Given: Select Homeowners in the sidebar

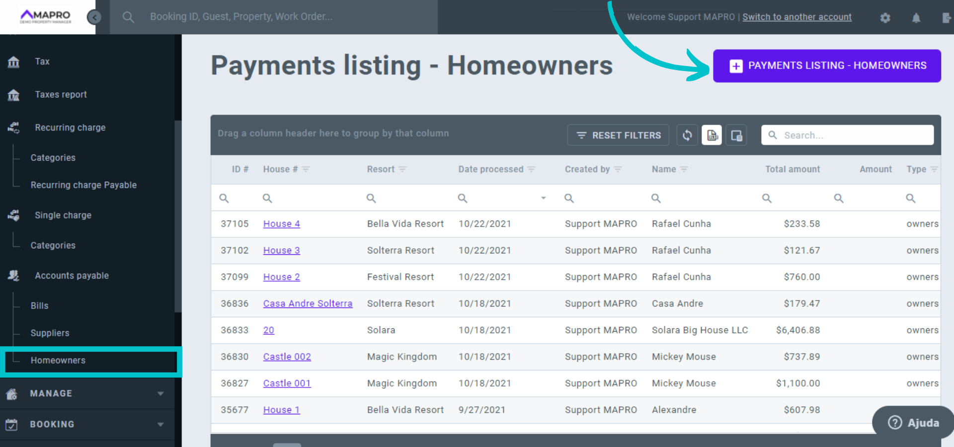Looking at the screenshot, I should pos(58,361).
